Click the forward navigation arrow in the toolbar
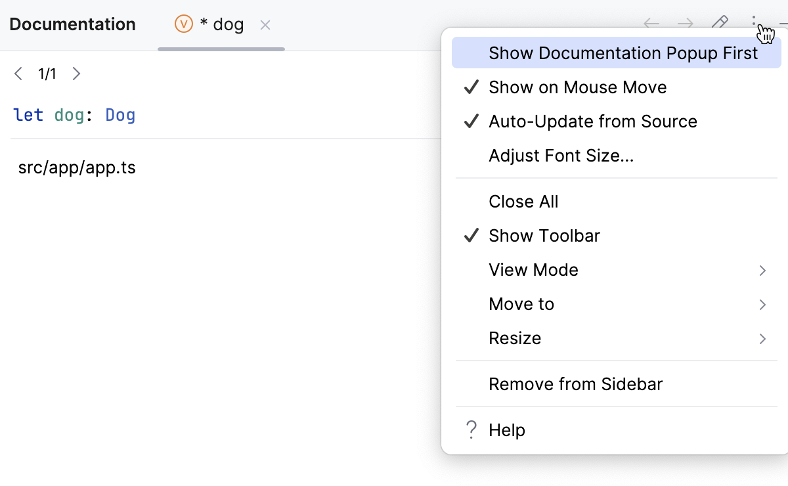This screenshot has width=788, height=486. click(x=685, y=24)
